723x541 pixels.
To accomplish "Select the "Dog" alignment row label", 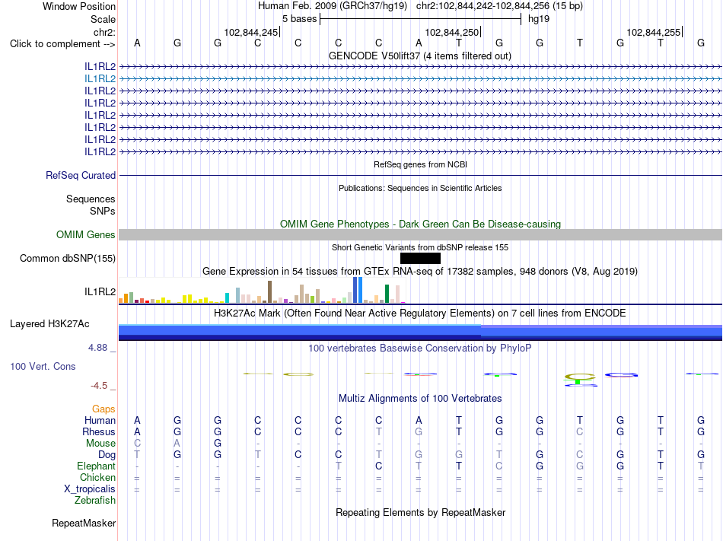I will coord(107,455).
